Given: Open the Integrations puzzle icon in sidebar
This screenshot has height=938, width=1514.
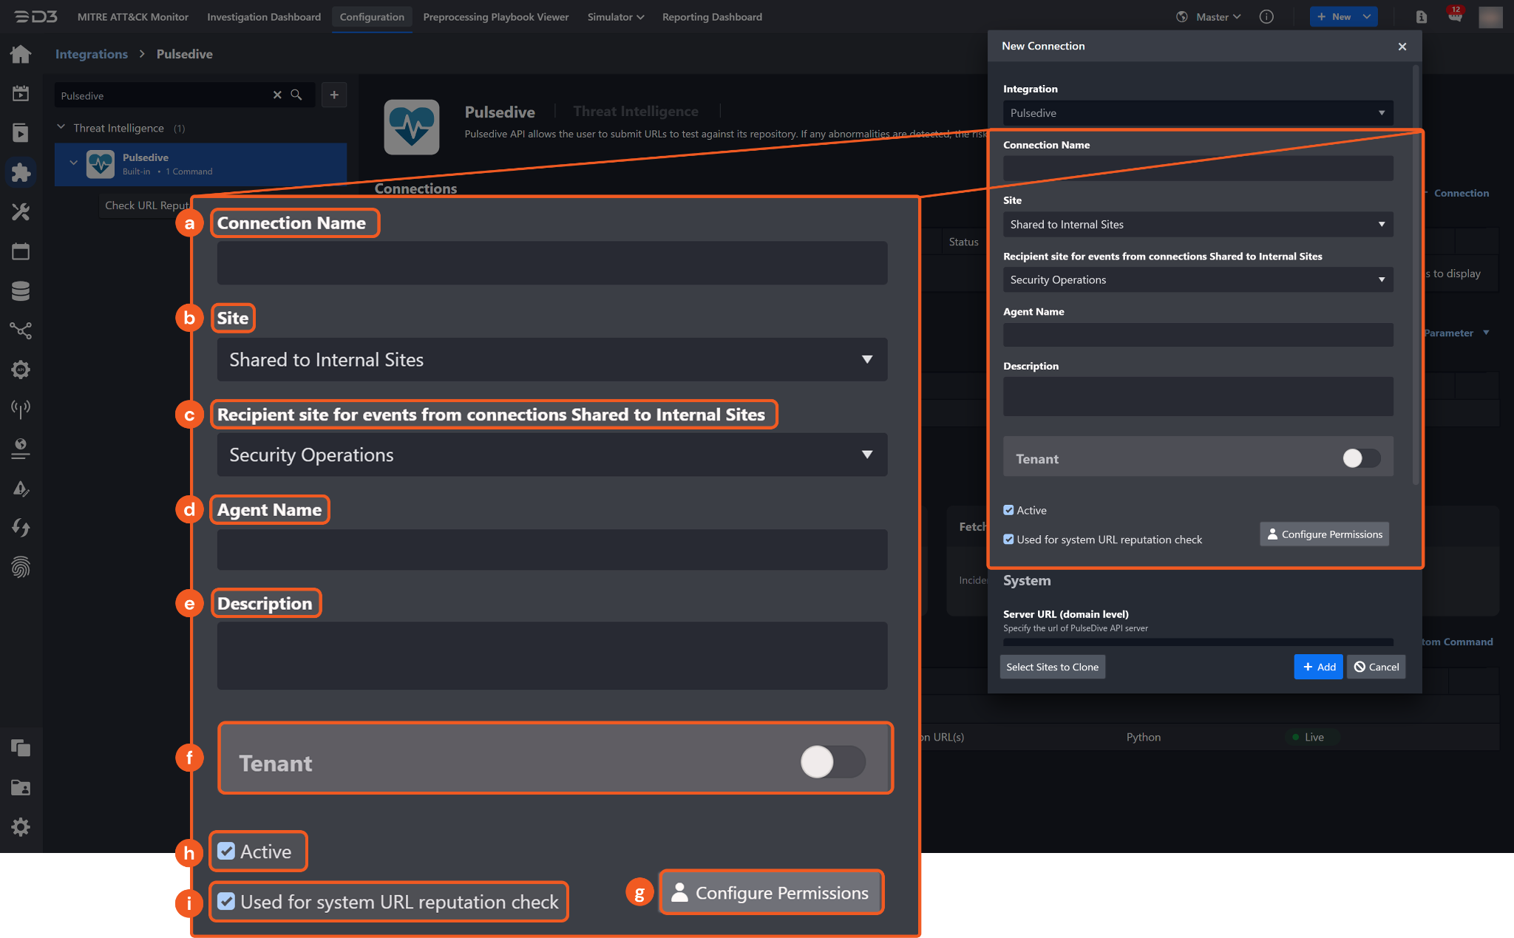Looking at the screenshot, I should click(x=21, y=172).
